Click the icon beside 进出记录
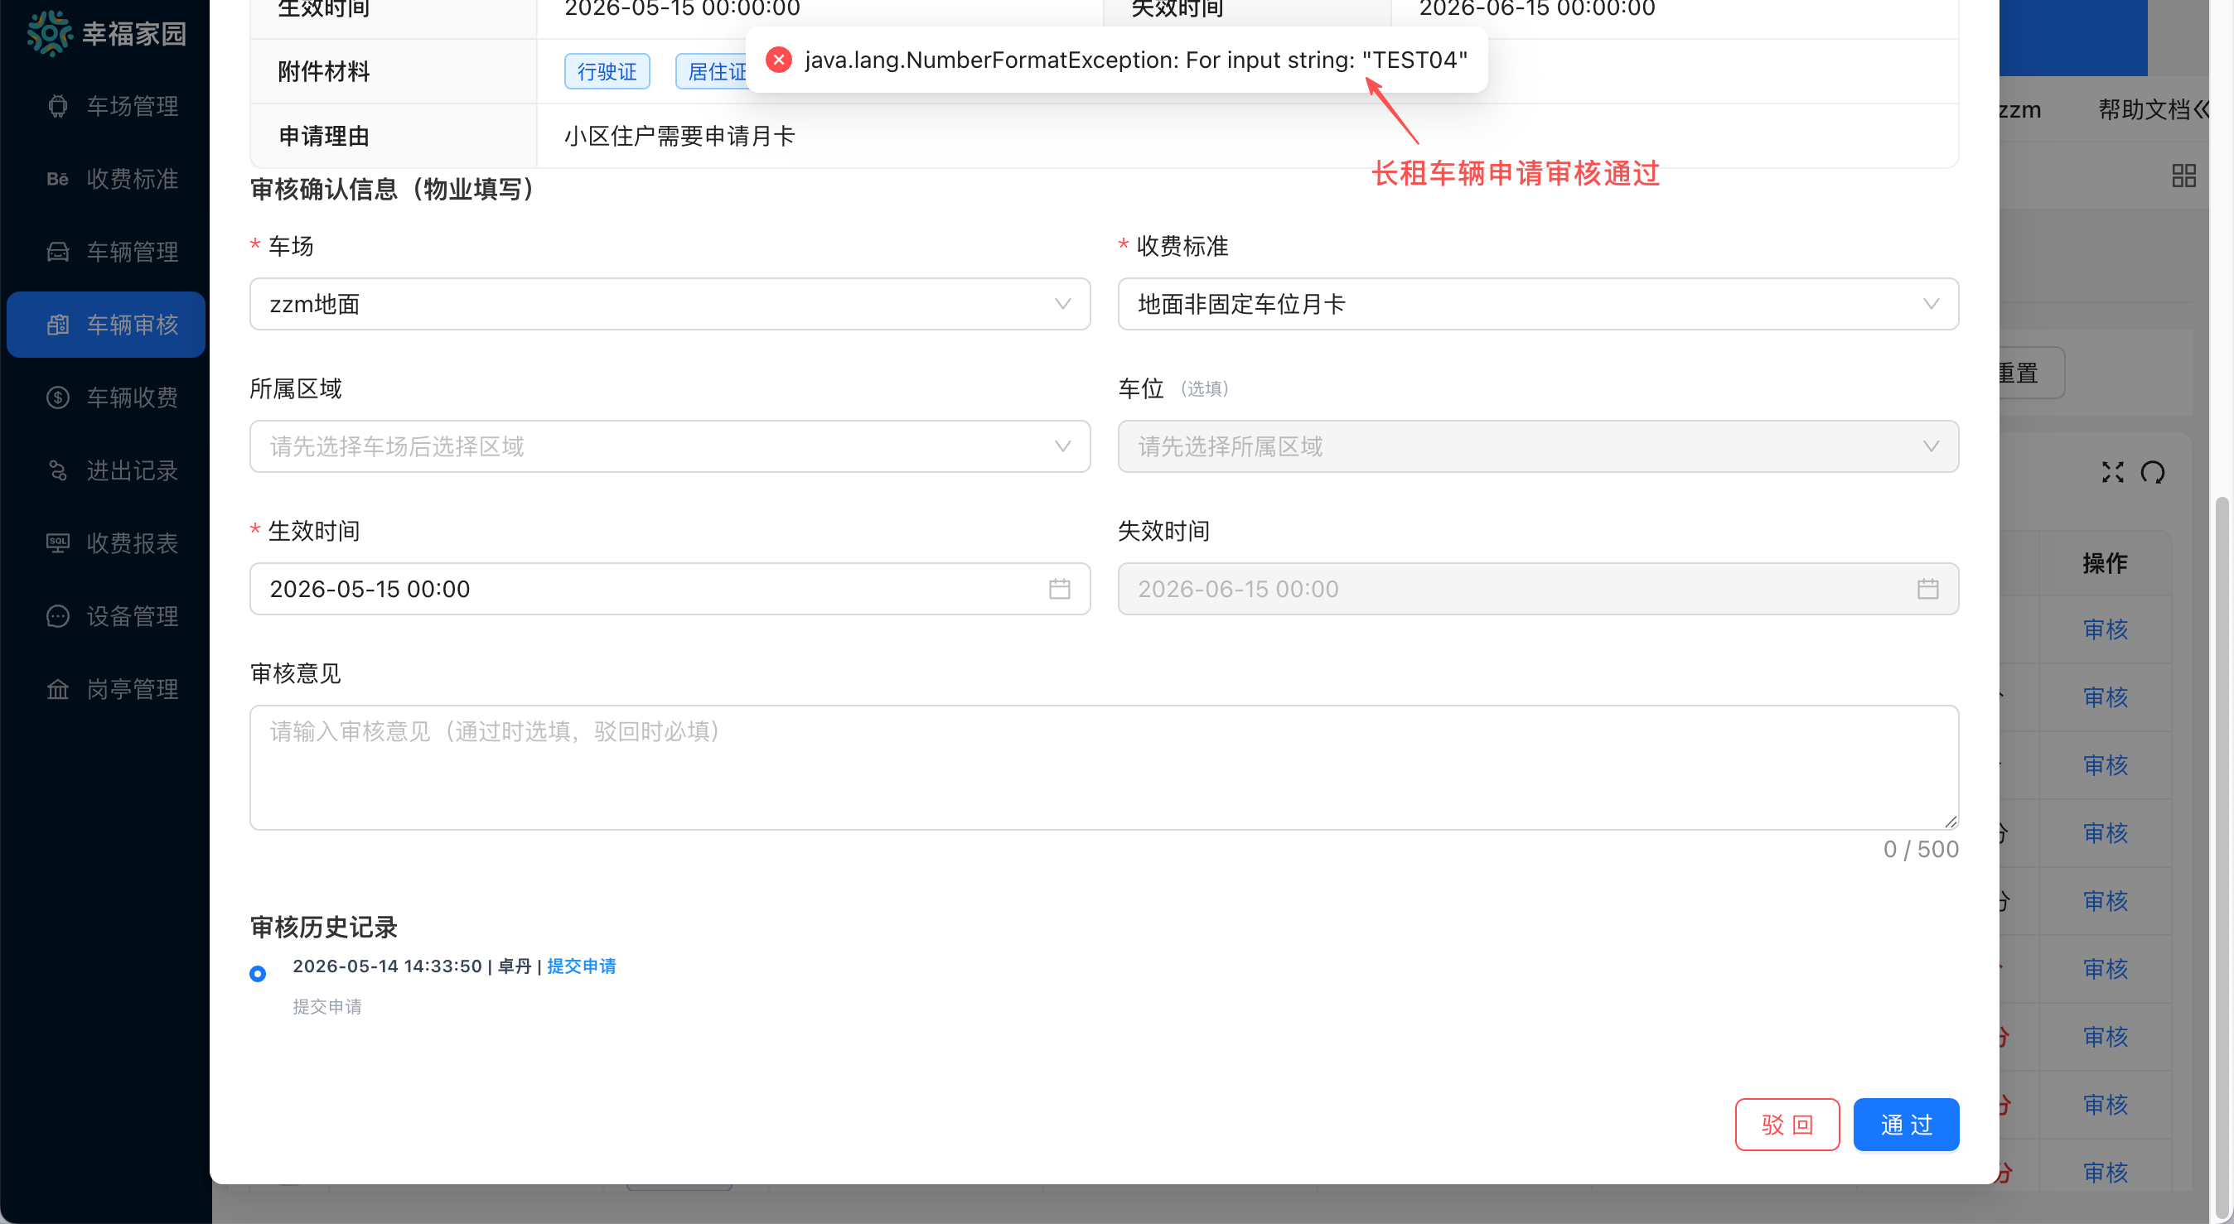The height and width of the screenshot is (1224, 2234). [x=57, y=470]
